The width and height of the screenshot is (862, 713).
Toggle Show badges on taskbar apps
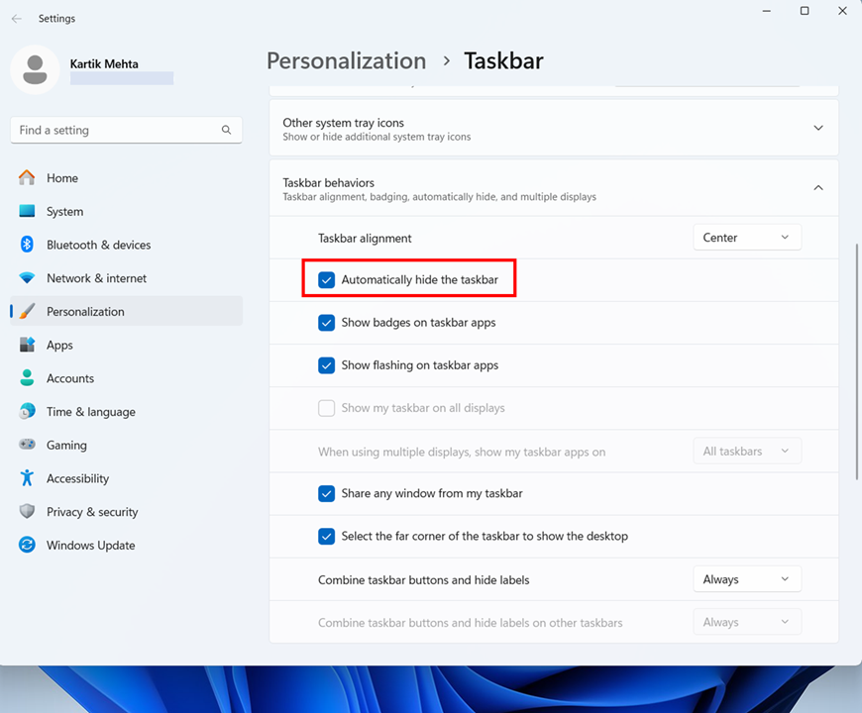pyautogui.click(x=327, y=323)
